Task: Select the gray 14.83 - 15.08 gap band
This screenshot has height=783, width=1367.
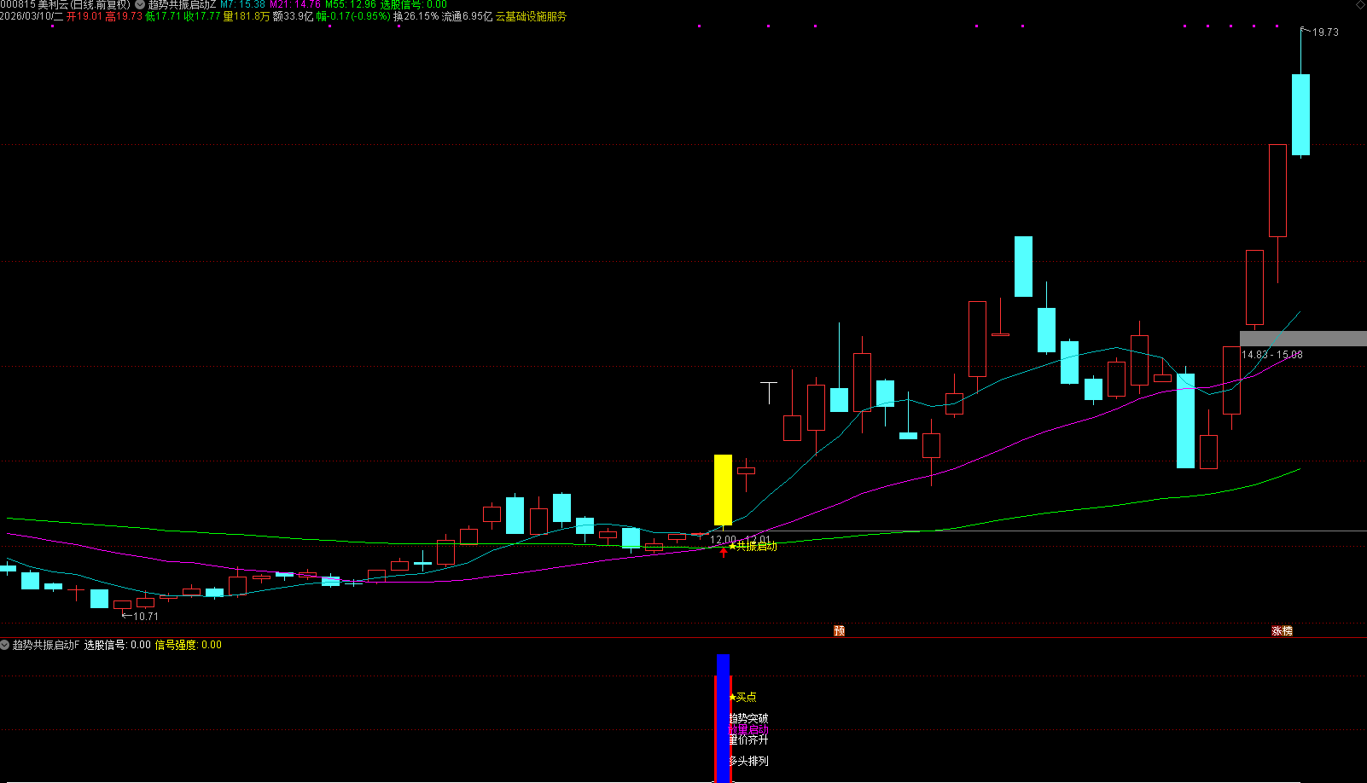Action: click(x=1303, y=339)
